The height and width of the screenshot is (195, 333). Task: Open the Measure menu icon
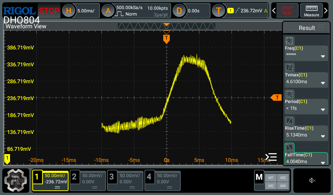(311, 11)
